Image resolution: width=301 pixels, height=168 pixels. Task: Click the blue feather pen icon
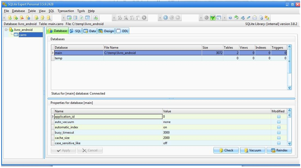248,18
